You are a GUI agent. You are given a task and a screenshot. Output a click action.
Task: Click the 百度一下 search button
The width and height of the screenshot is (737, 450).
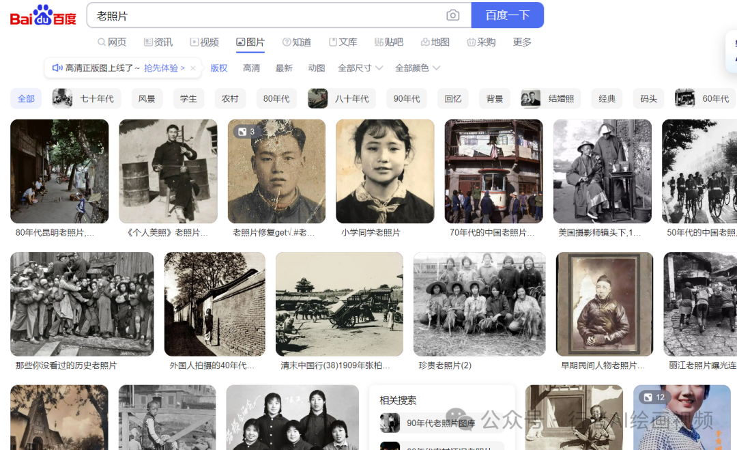click(508, 14)
